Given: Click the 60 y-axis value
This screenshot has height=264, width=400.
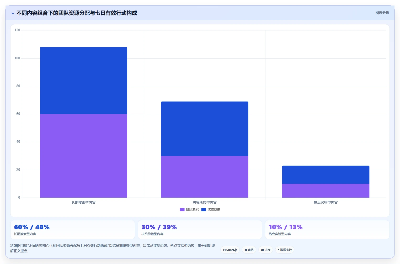Looking at the screenshot, I should click(18, 114).
